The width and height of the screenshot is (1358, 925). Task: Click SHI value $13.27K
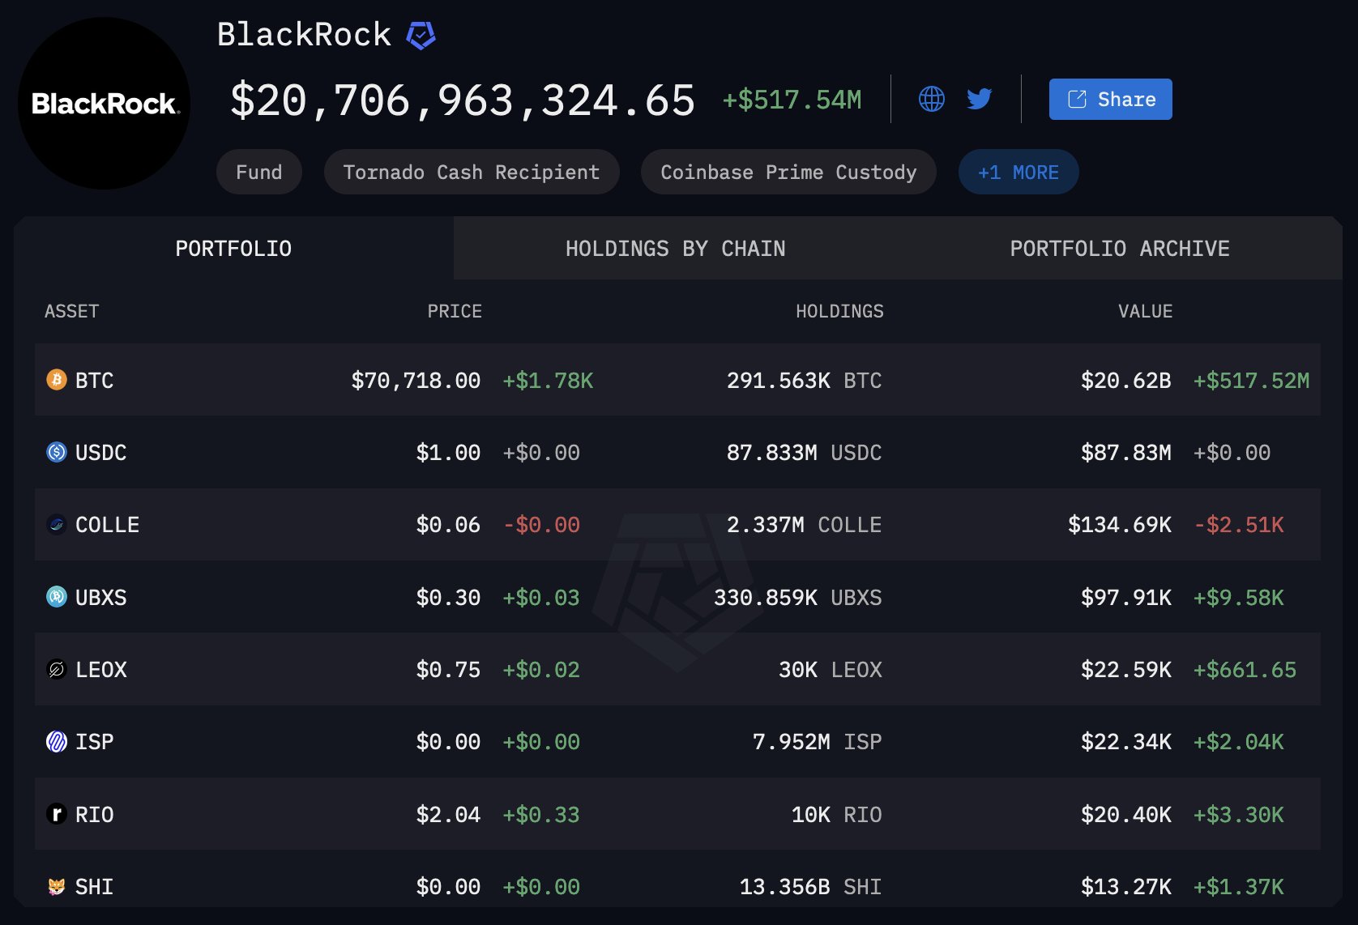click(1125, 886)
